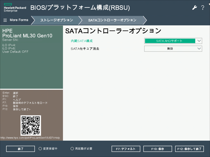Viewport: 210px width, 157px height.
Task: Click the F7 製造時のデフォルトをロード hint
Action: [x=25, y=103]
